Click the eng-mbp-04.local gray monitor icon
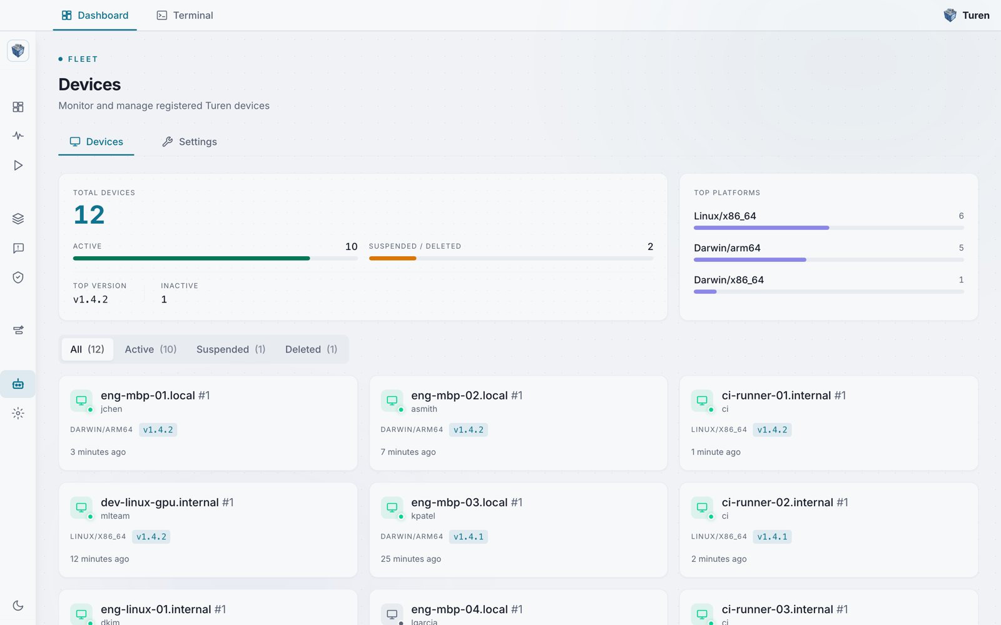Screen dimensions: 1001x625 392,614
